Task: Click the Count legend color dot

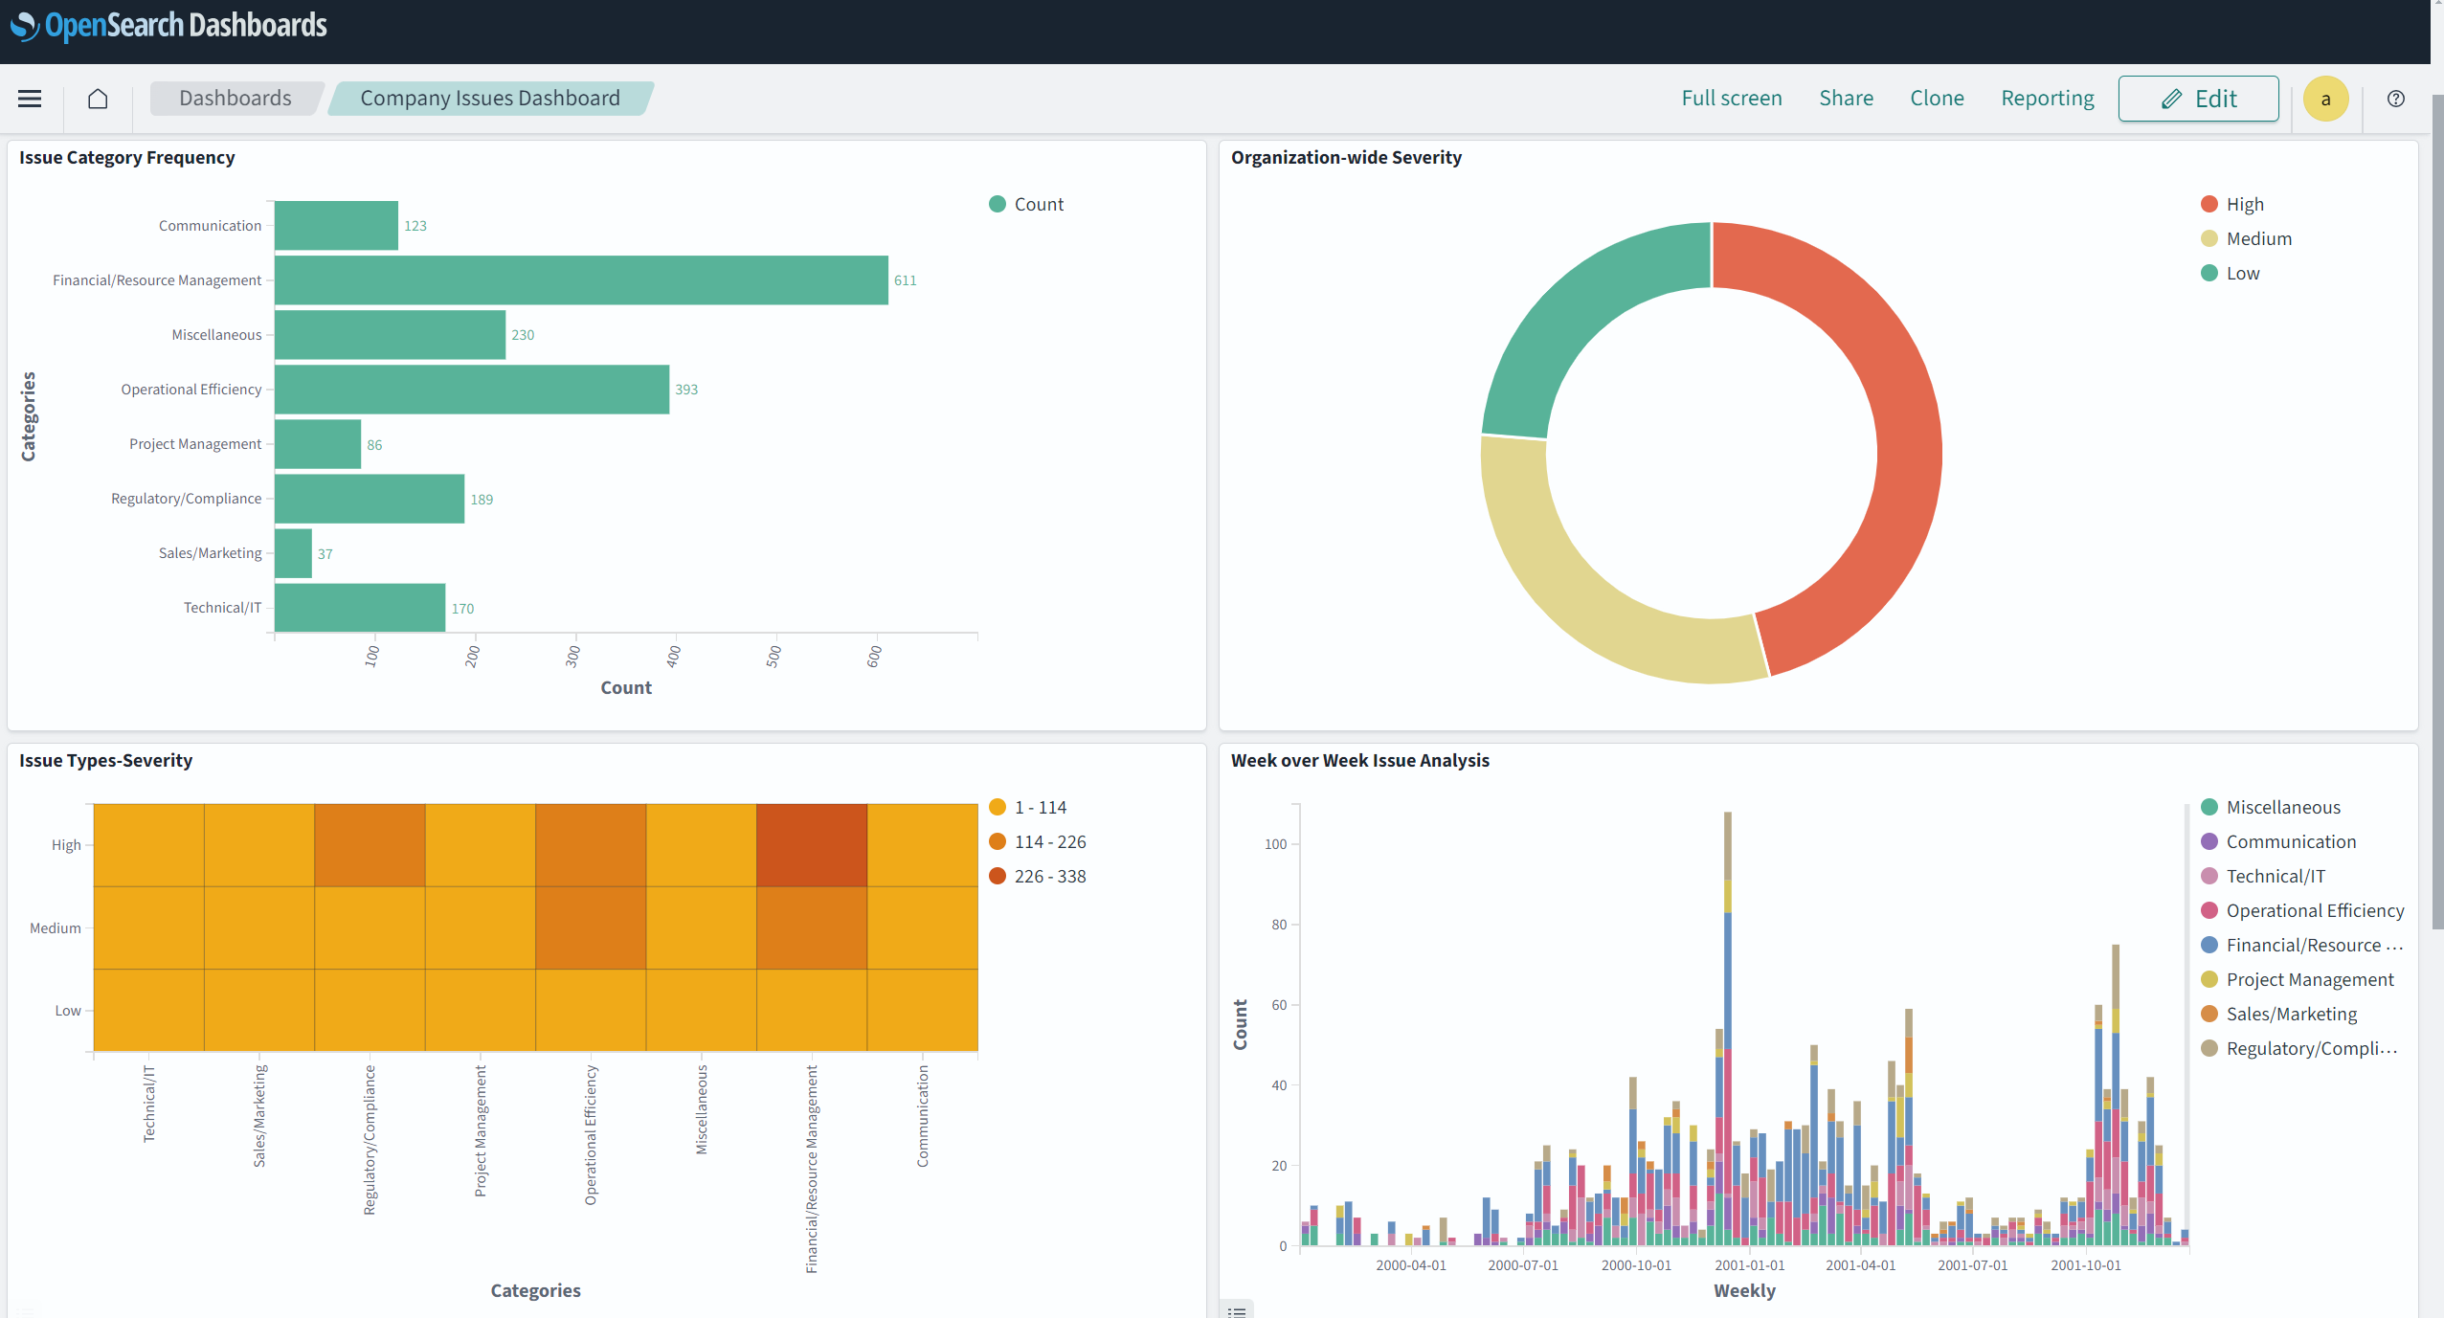Action: [997, 204]
